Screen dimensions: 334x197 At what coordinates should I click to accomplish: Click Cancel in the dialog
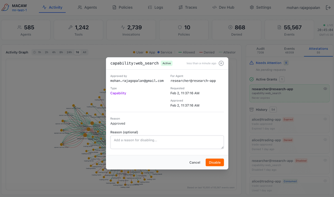pyautogui.click(x=195, y=162)
